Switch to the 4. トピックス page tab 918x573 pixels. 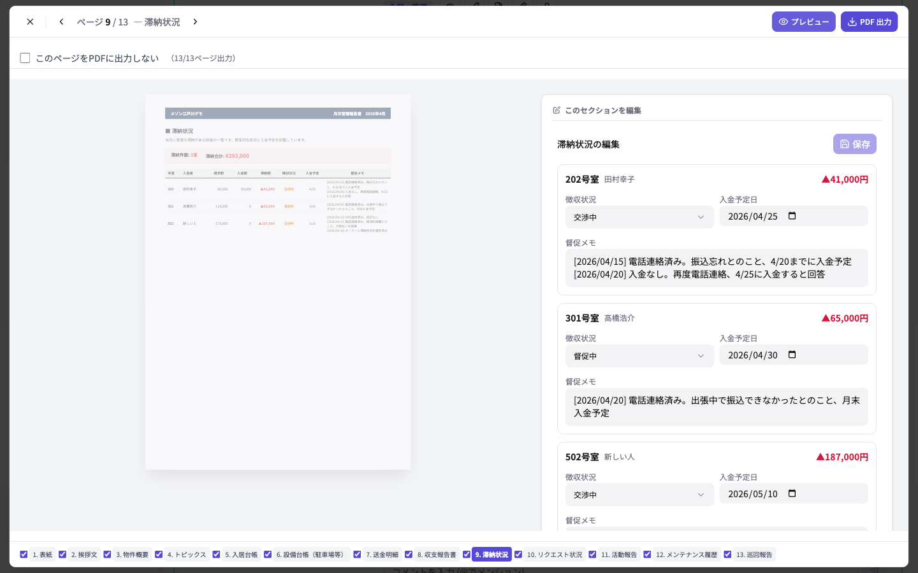(187, 555)
